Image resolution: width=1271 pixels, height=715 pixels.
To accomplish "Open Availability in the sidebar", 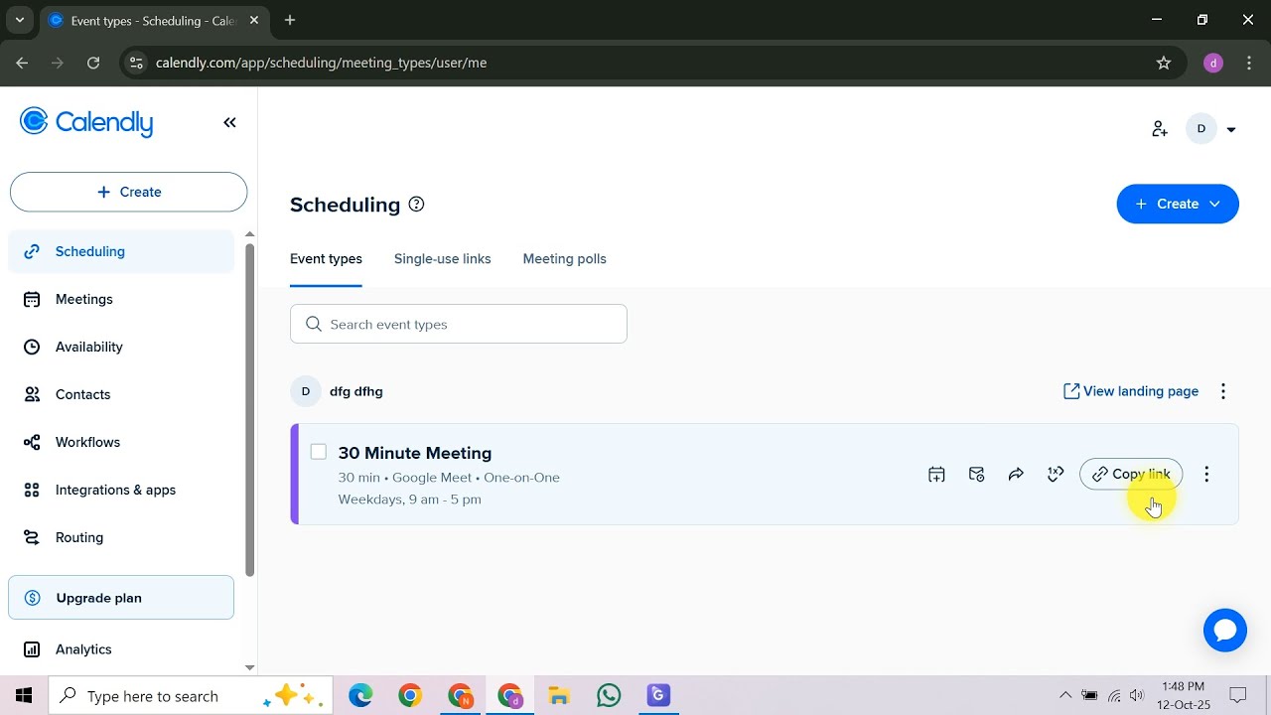I will click(121, 347).
